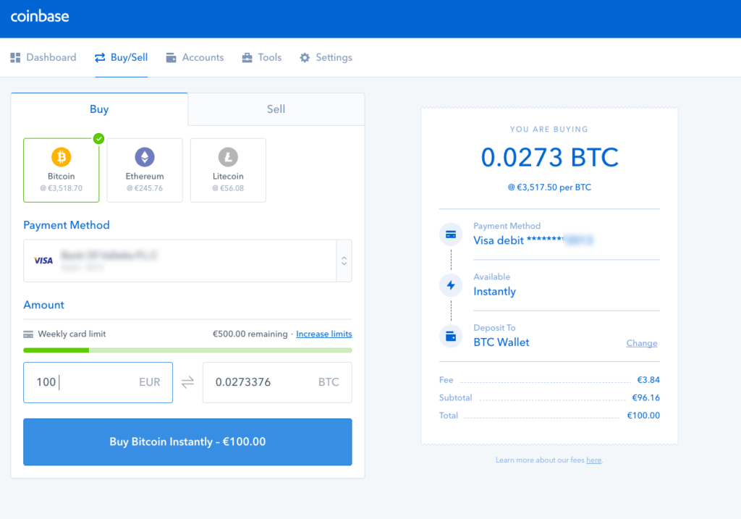Image resolution: width=741 pixels, height=519 pixels.
Task: Click the '€500.00 remaining' text
Action: pos(250,334)
